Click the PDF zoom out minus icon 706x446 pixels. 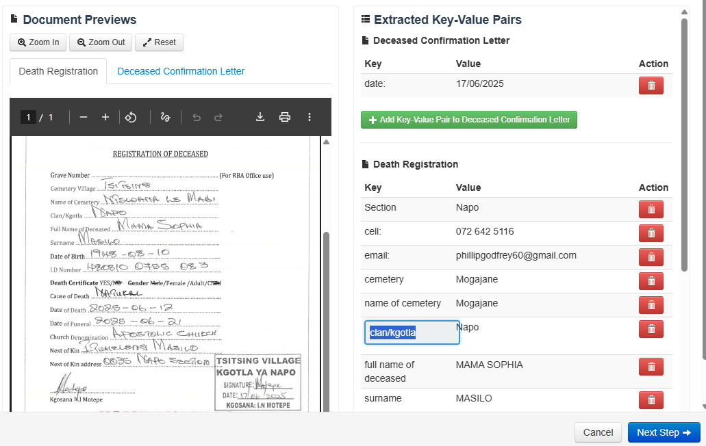tap(84, 117)
